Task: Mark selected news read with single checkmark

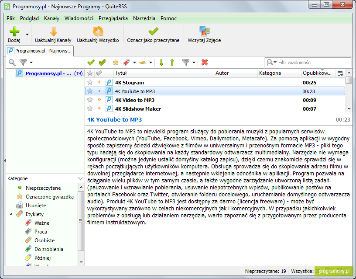Action: [x=91, y=62]
